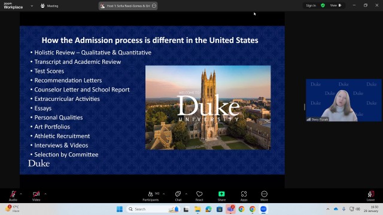Click the Zoom Workplace logo

pos(13,5)
